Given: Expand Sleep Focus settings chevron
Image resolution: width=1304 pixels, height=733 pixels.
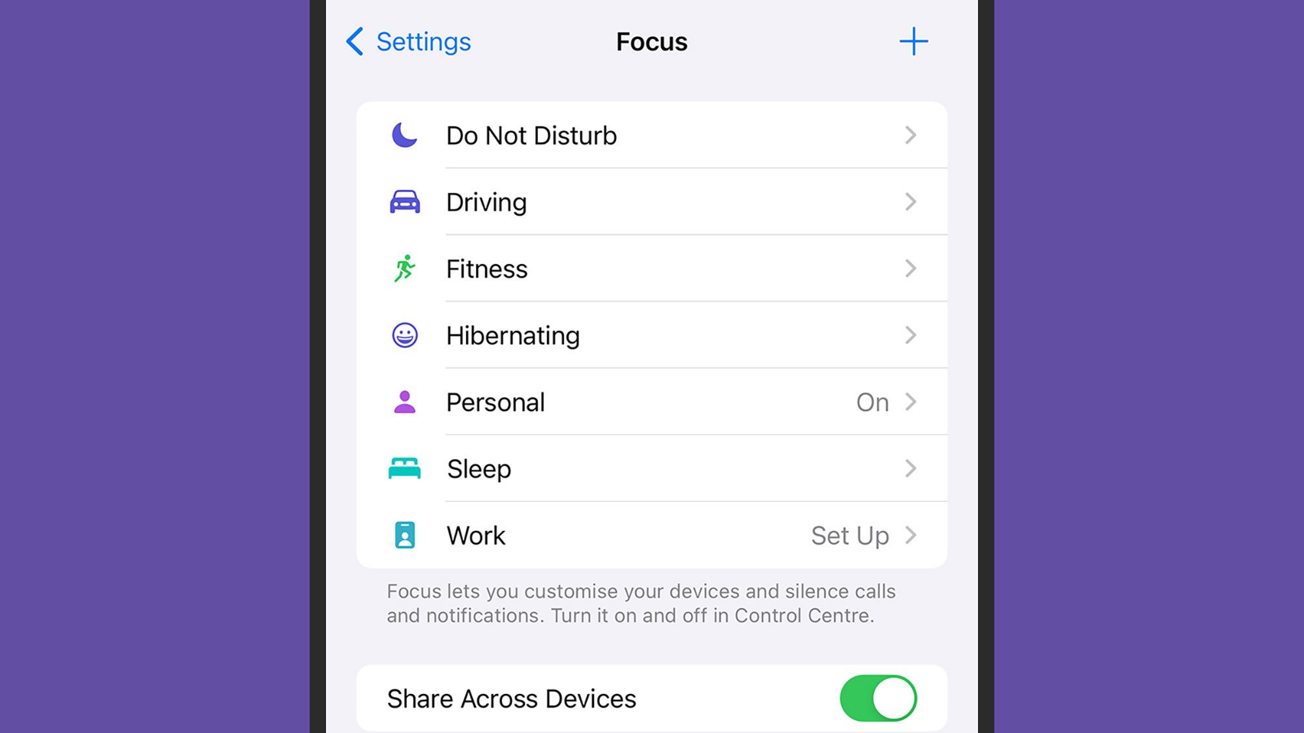Looking at the screenshot, I should [x=910, y=468].
